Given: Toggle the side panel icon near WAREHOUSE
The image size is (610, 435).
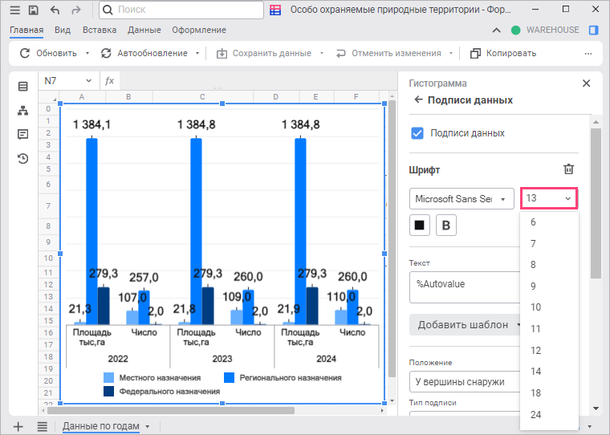Looking at the screenshot, I should pos(594,30).
